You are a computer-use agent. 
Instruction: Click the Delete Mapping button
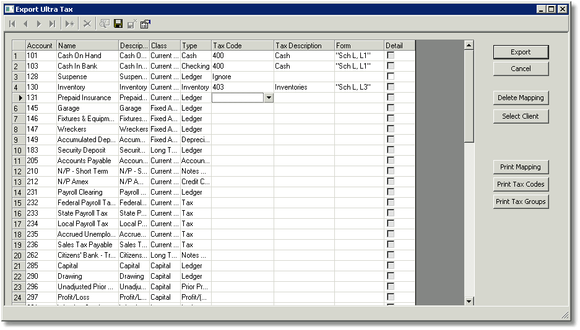point(521,98)
